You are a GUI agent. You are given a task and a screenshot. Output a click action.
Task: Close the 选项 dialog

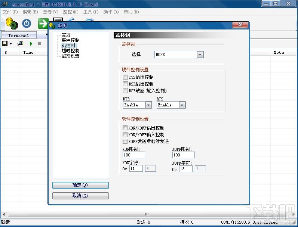click(x=240, y=25)
